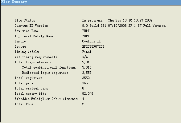The height and width of the screenshot is (123, 181).
Task: Select the Total PLLs row label
Action: [x=24, y=104]
